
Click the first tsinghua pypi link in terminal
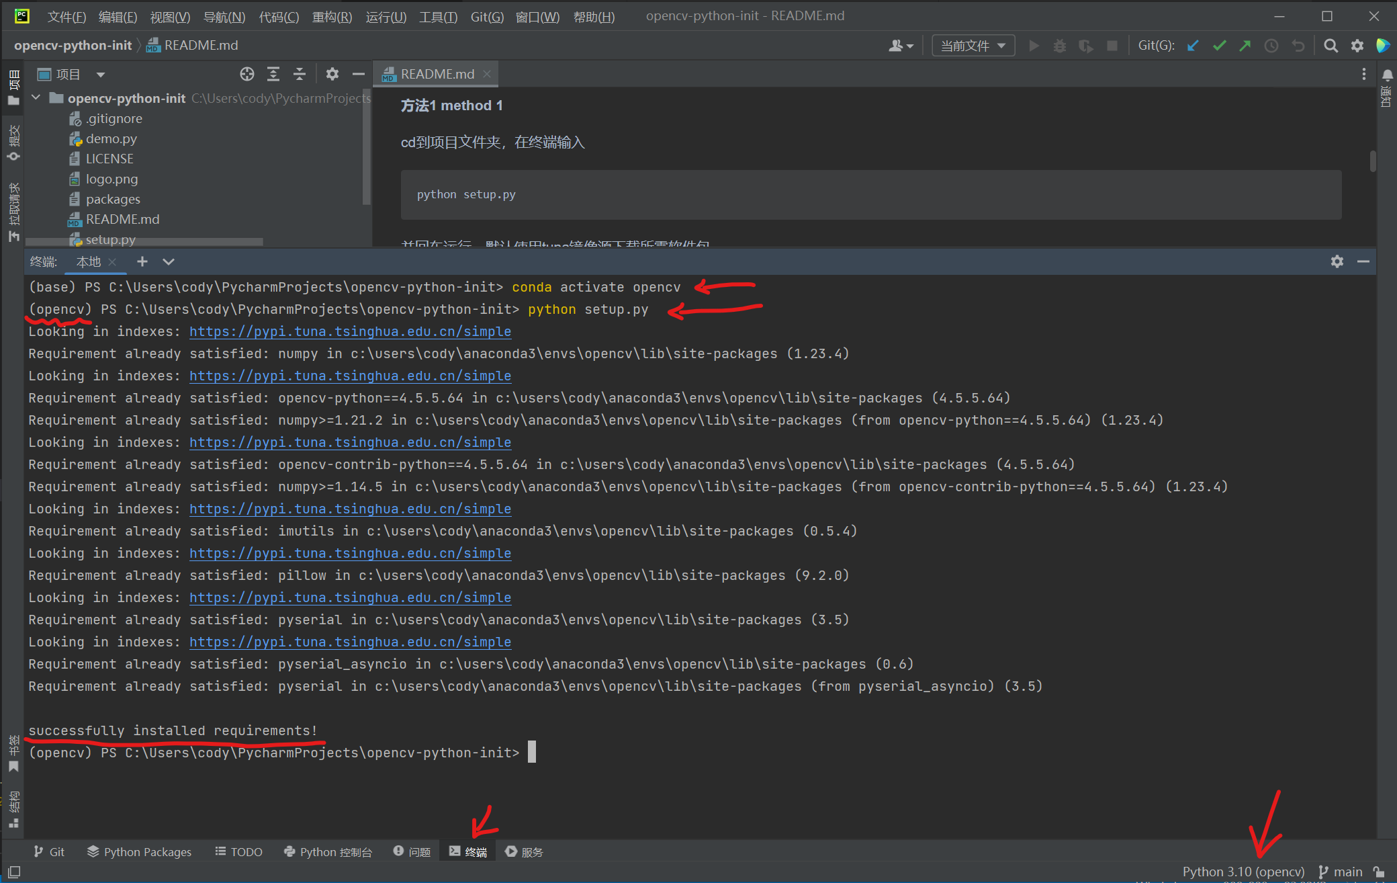tap(350, 331)
